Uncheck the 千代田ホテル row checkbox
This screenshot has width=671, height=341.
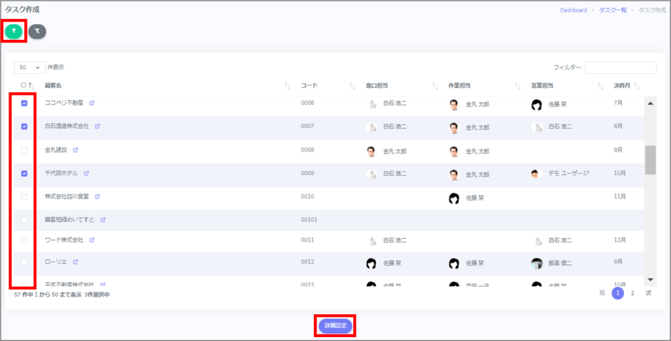[x=24, y=173]
